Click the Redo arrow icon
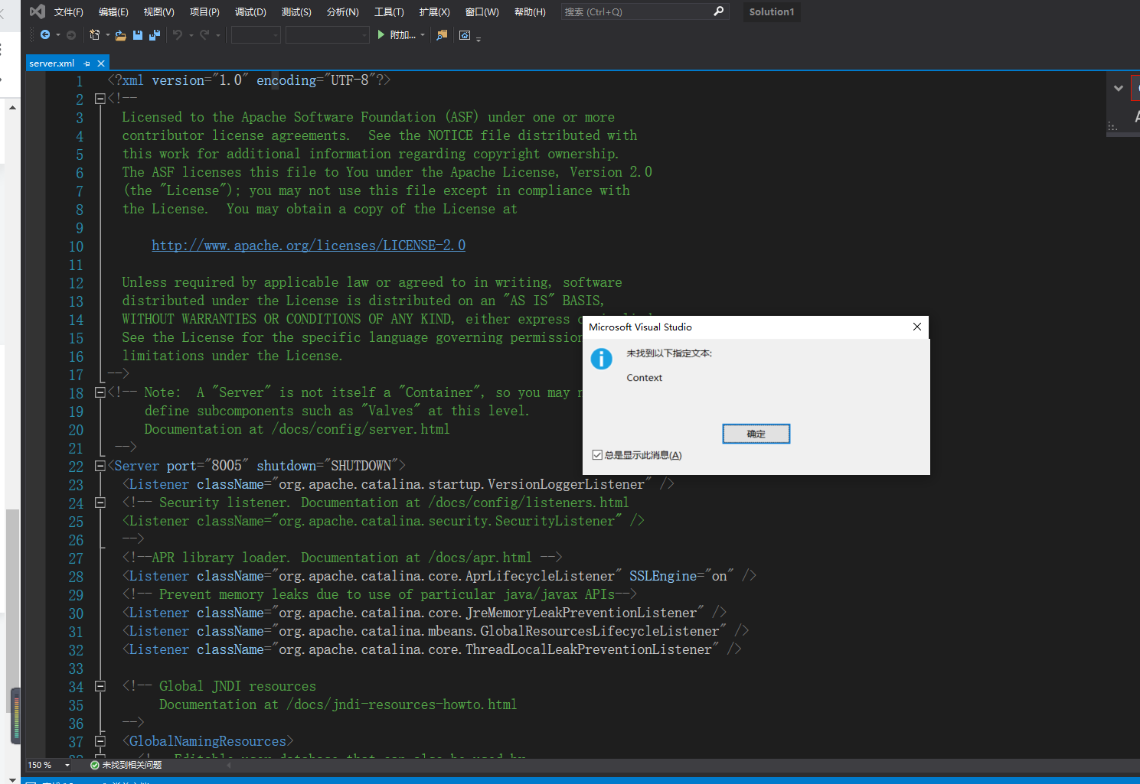The image size is (1140, 784). pyautogui.click(x=204, y=34)
